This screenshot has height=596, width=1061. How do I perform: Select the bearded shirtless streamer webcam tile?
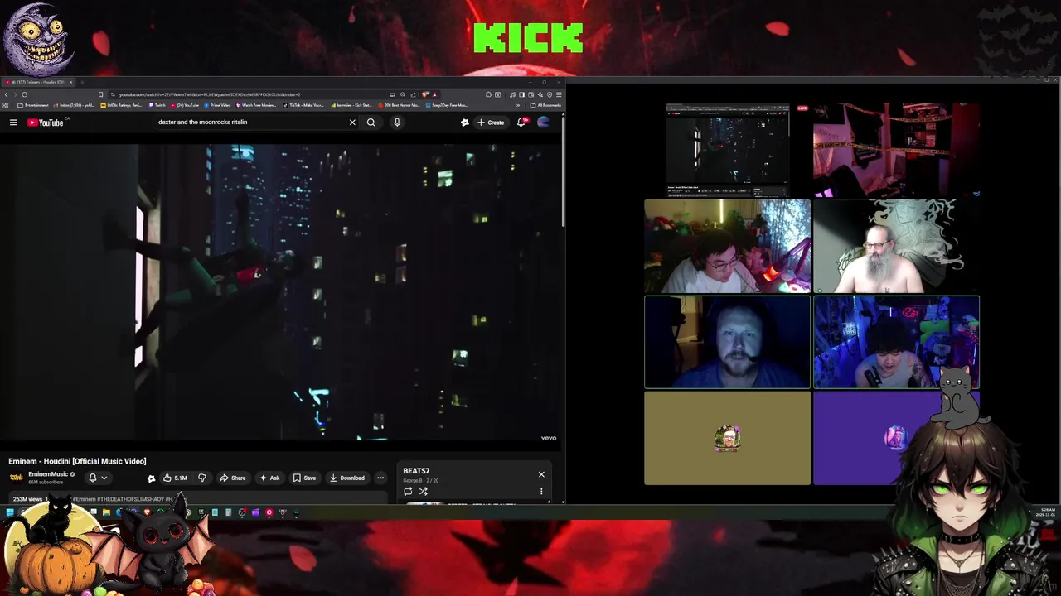point(896,246)
